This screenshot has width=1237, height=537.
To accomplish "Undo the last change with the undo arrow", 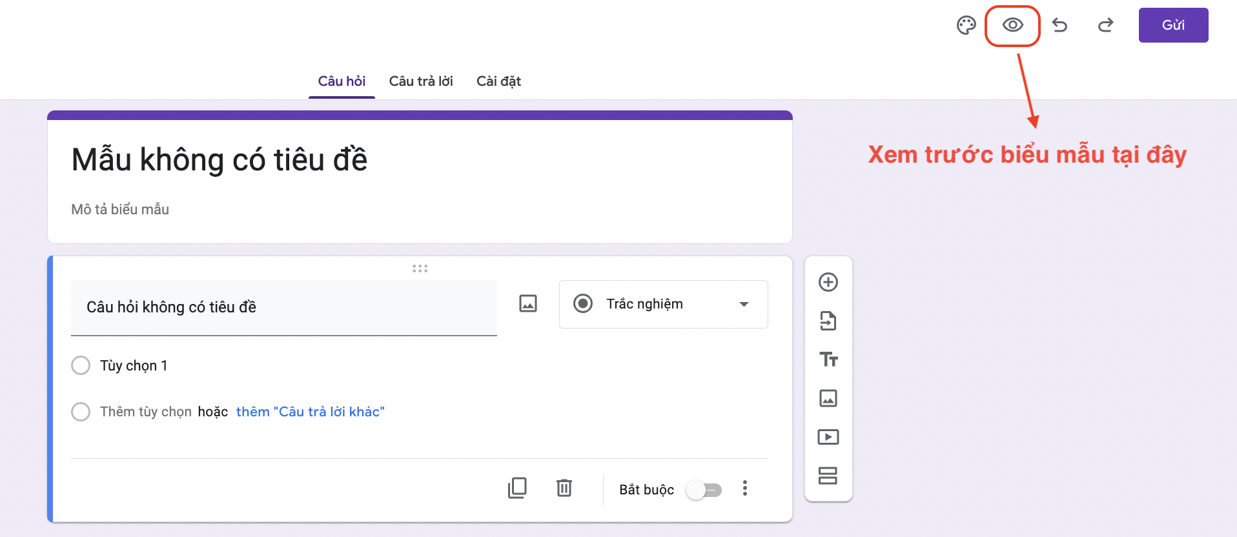I will (1059, 25).
